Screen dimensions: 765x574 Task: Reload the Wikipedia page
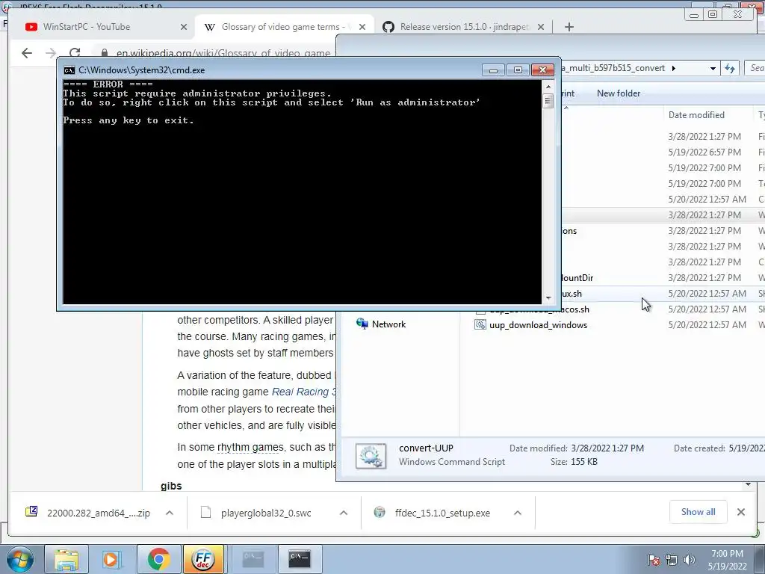74,53
